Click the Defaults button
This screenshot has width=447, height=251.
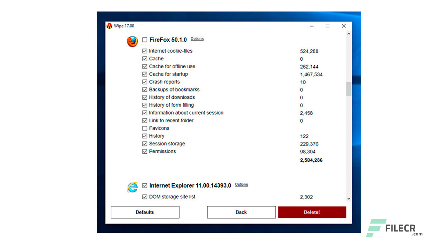pos(145,212)
